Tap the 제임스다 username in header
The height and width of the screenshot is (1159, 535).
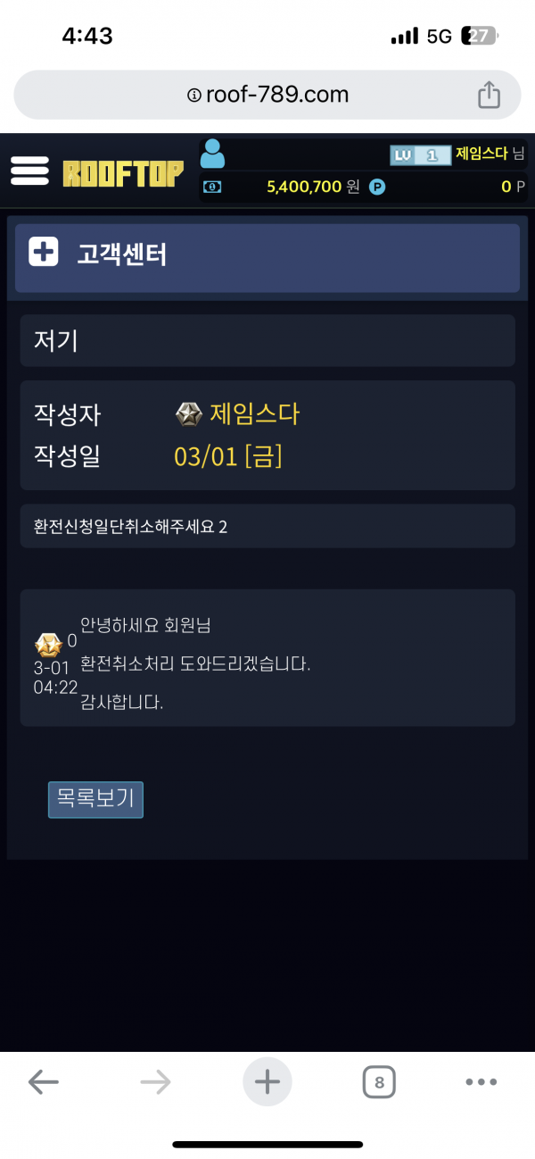pos(481,154)
